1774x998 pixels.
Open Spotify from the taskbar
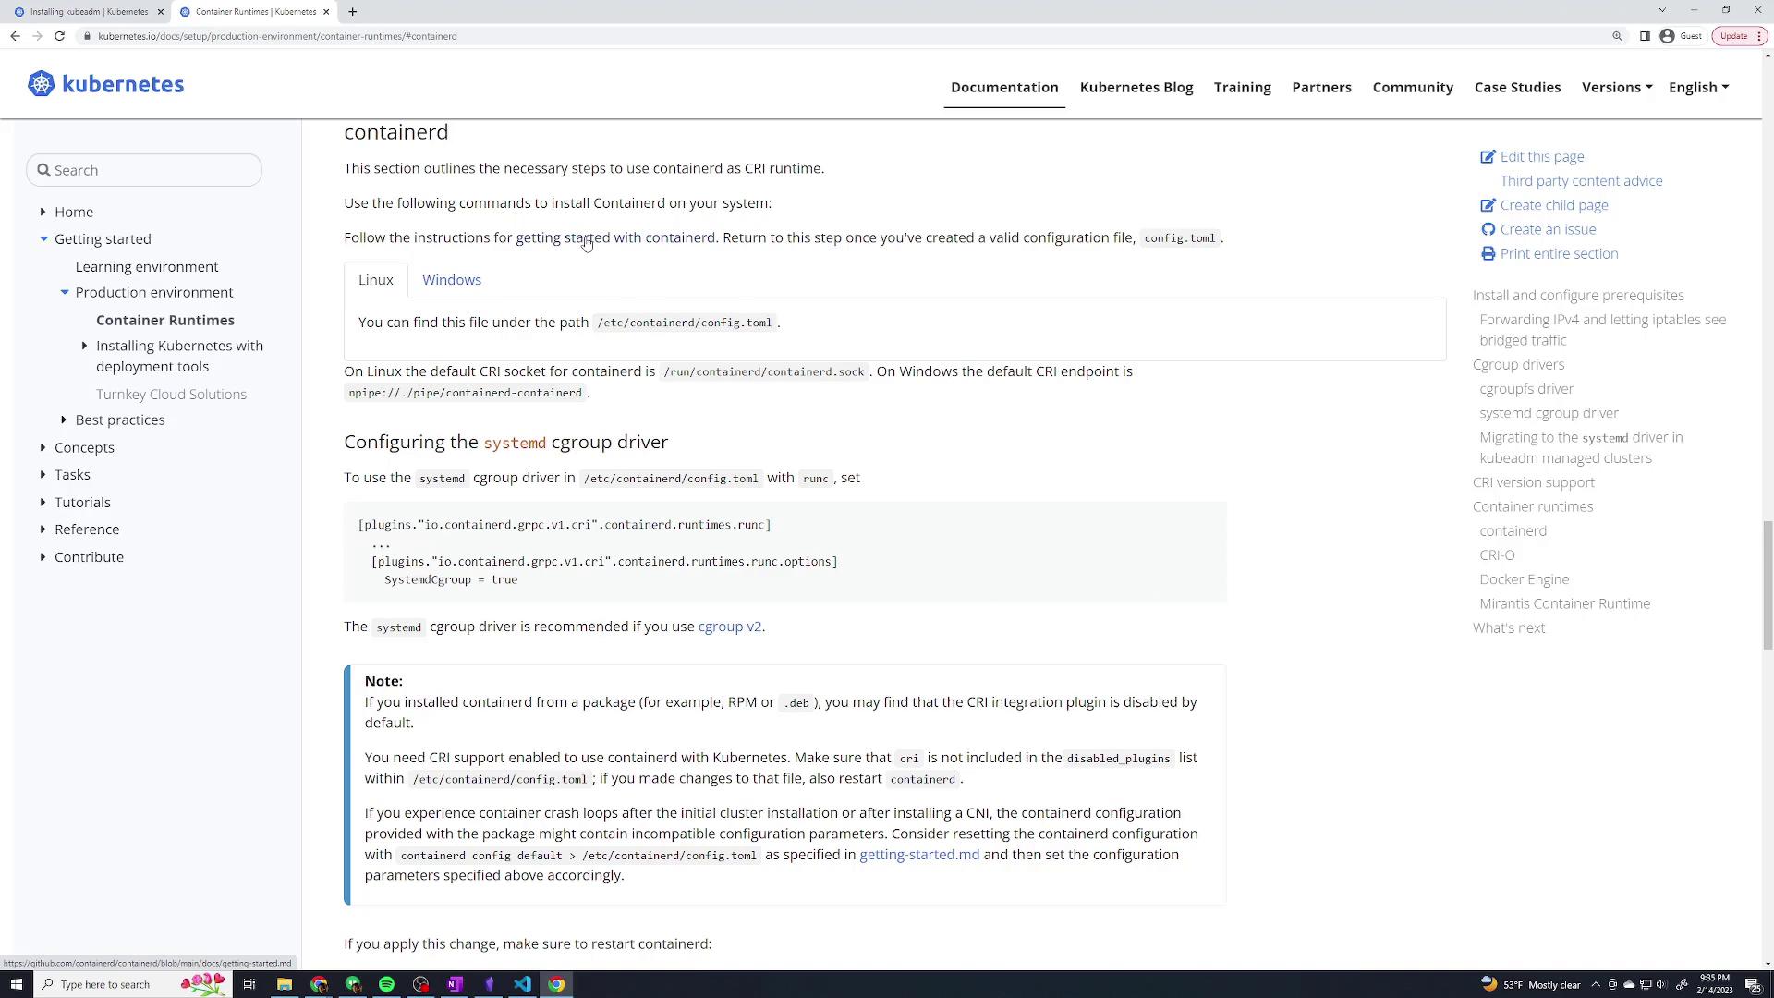[x=386, y=984]
